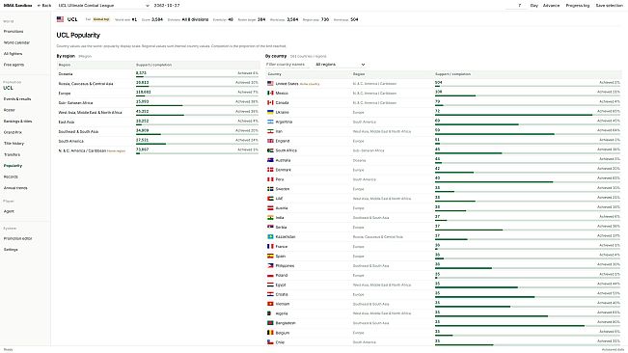The image size is (628, 353).
Task: Open Annual trends in the sidebar
Action: (x=15, y=188)
